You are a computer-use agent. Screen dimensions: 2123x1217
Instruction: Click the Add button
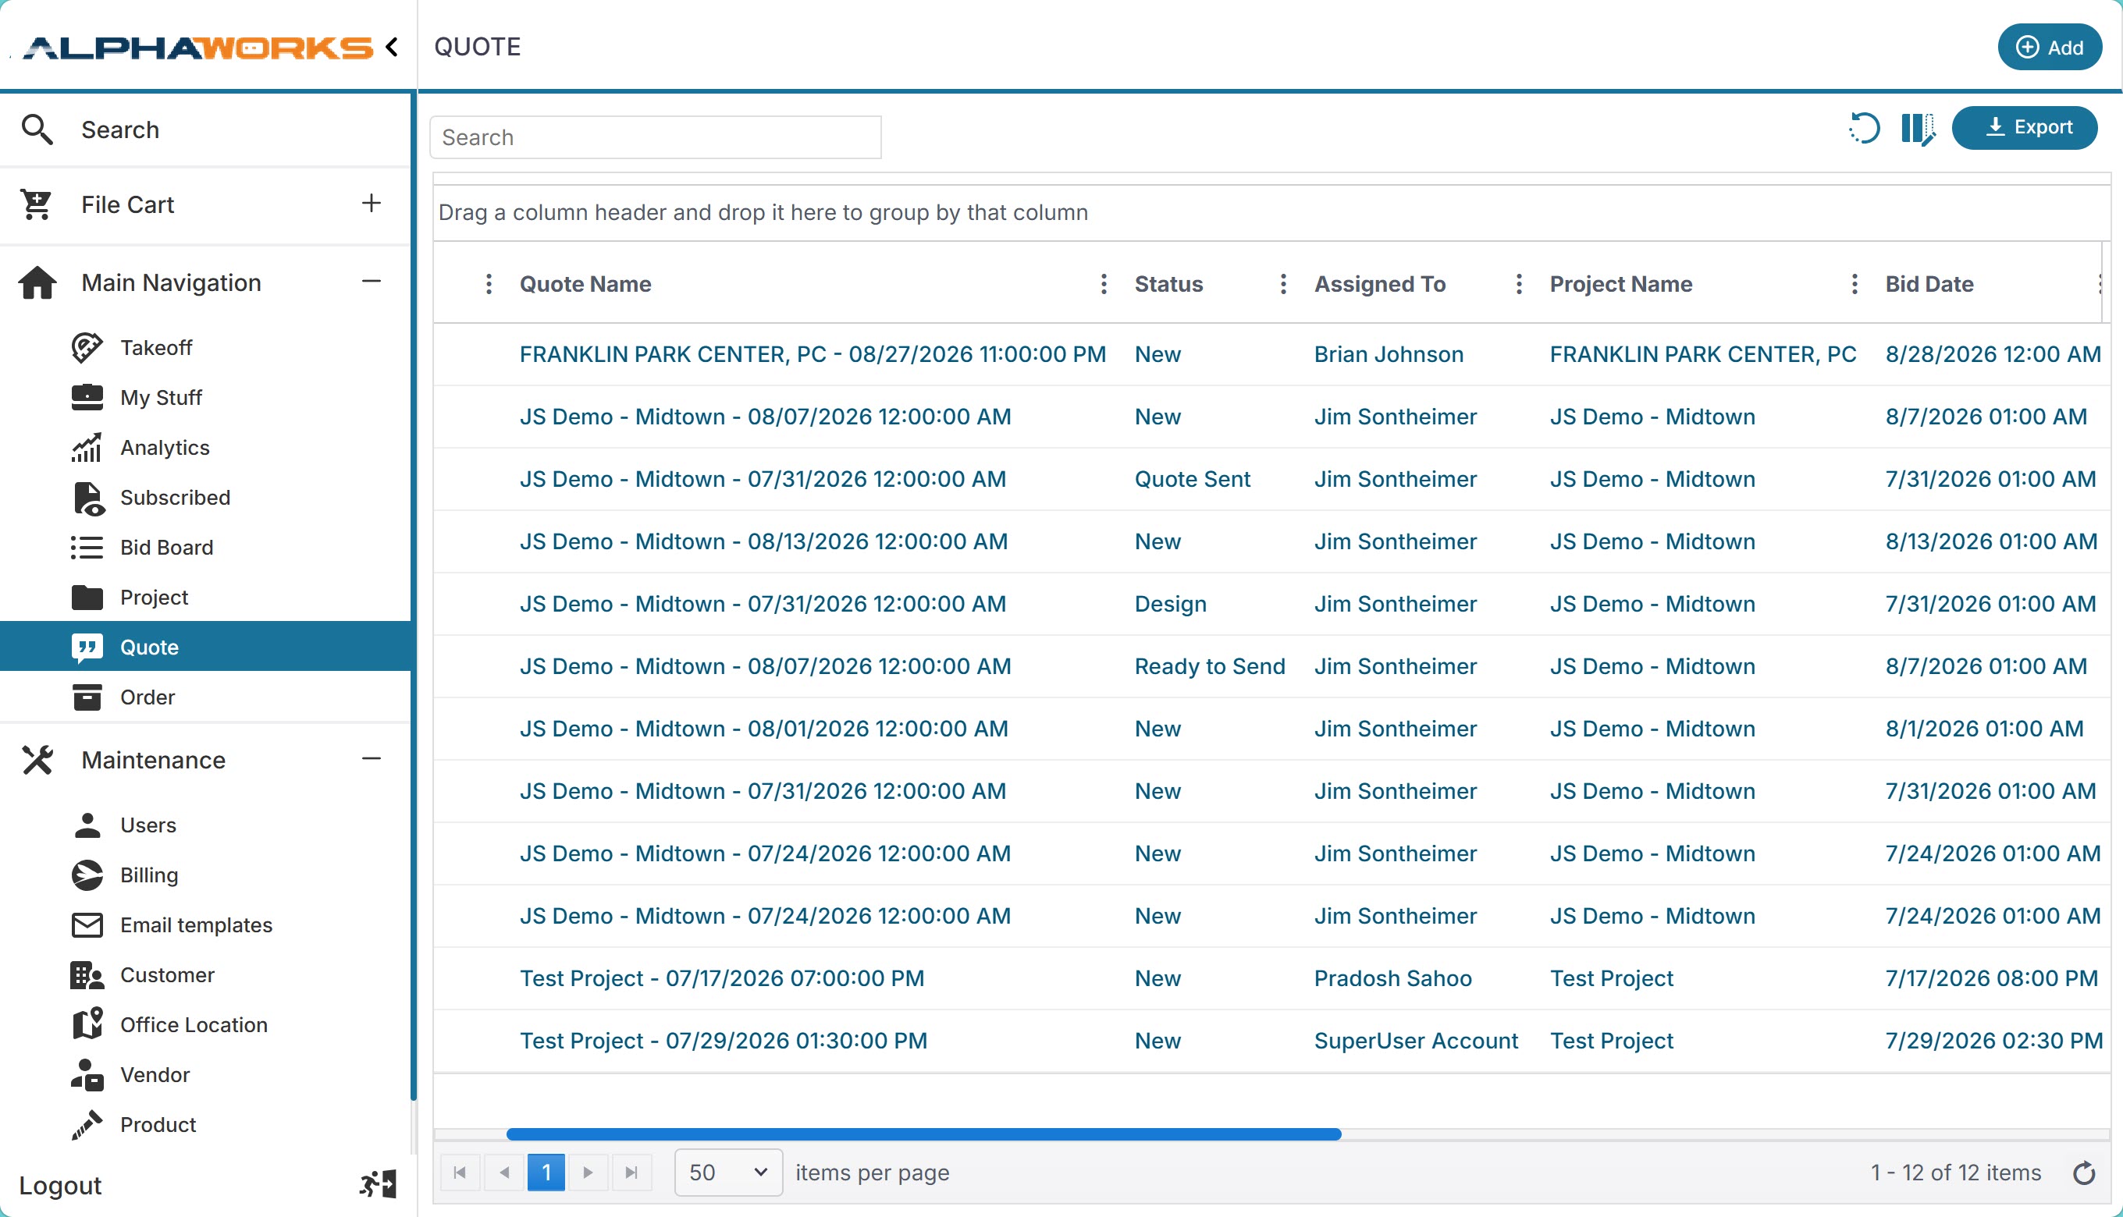tap(2050, 48)
